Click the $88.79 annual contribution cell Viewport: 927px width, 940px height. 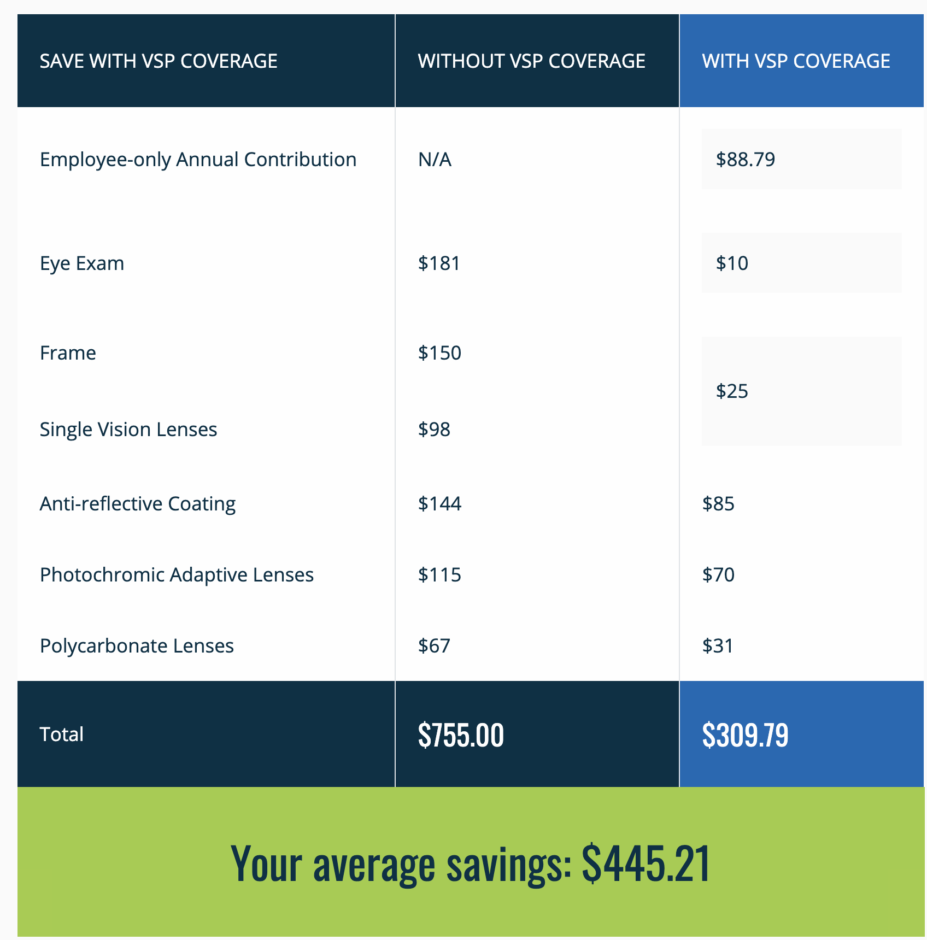coord(746,160)
